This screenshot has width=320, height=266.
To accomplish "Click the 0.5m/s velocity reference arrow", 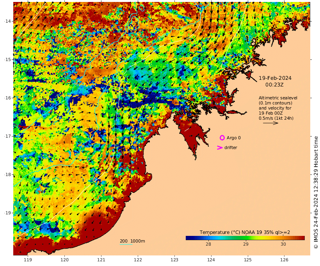I will click(x=270, y=123).
